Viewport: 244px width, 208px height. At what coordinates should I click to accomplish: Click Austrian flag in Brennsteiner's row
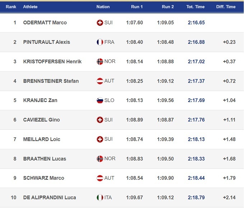point(100,81)
